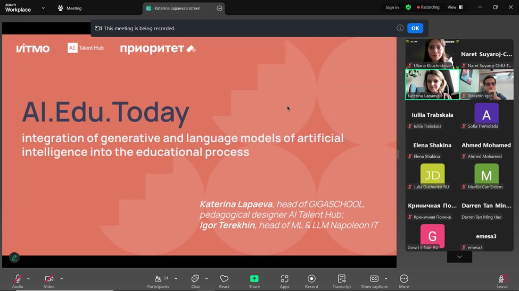
Task: Expand audio options arrow next to Audio
Action: [x=28, y=279]
